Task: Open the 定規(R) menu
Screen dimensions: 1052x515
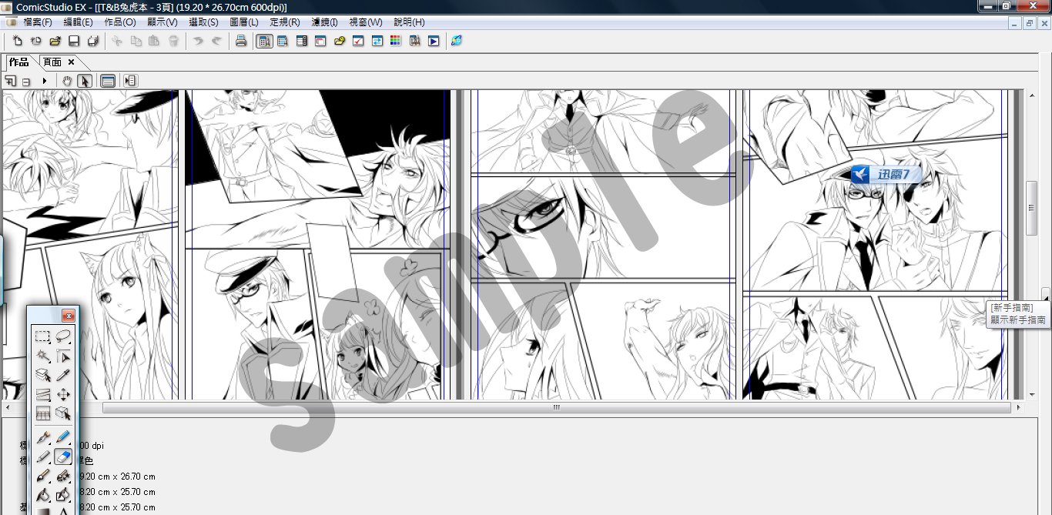Action: click(285, 22)
